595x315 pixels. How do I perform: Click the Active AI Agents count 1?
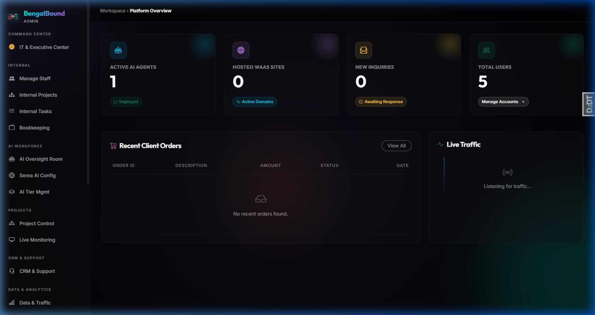pos(113,82)
